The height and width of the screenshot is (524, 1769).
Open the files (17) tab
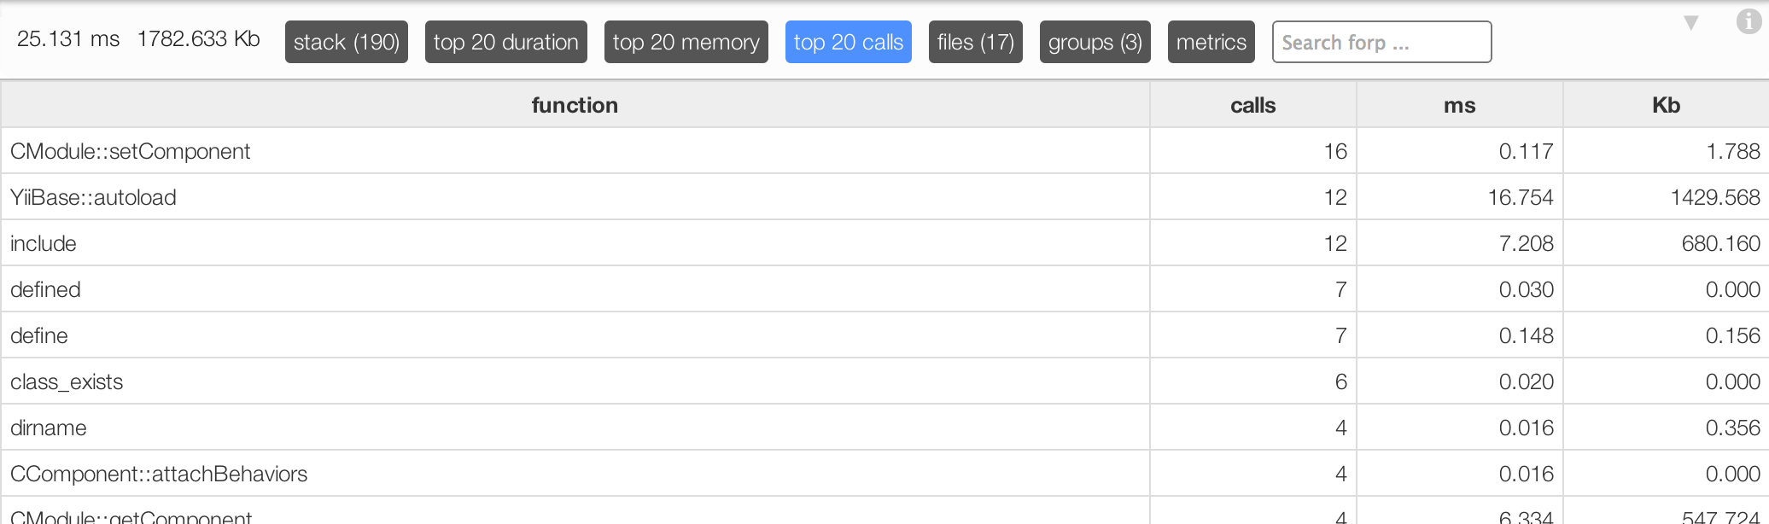coord(976,42)
